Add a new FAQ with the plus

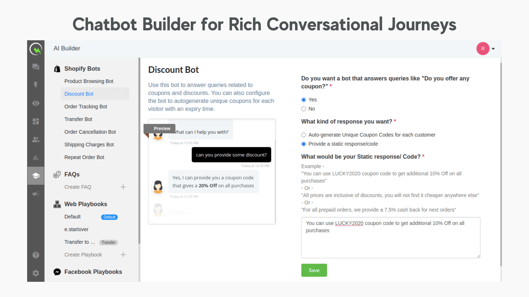coord(123,187)
